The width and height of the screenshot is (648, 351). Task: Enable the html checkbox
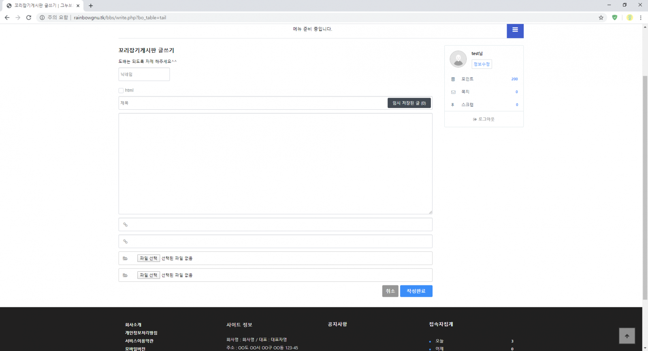121,91
